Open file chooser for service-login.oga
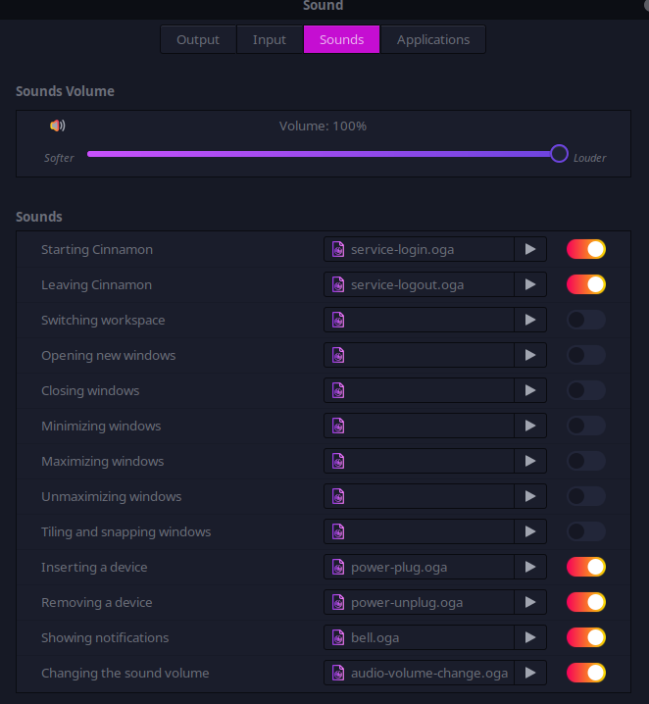Viewport: 649px width, 704px height. coord(419,249)
